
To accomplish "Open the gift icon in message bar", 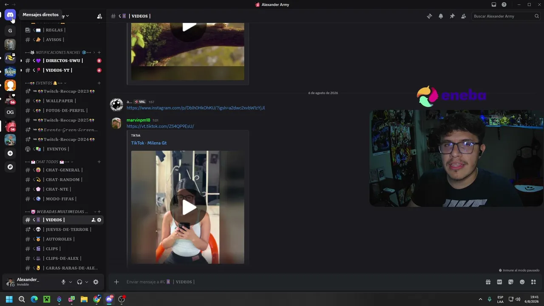I will (488, 282).
